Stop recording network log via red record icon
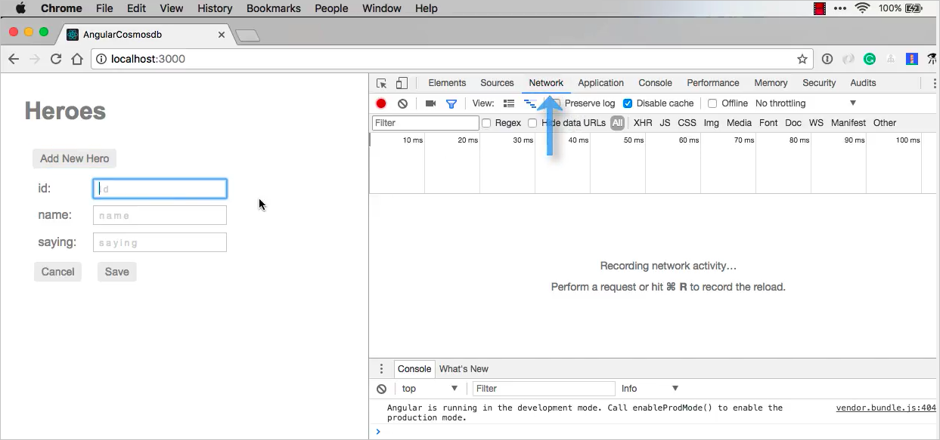The image size is (940, 440). click(x=380, y=103)
